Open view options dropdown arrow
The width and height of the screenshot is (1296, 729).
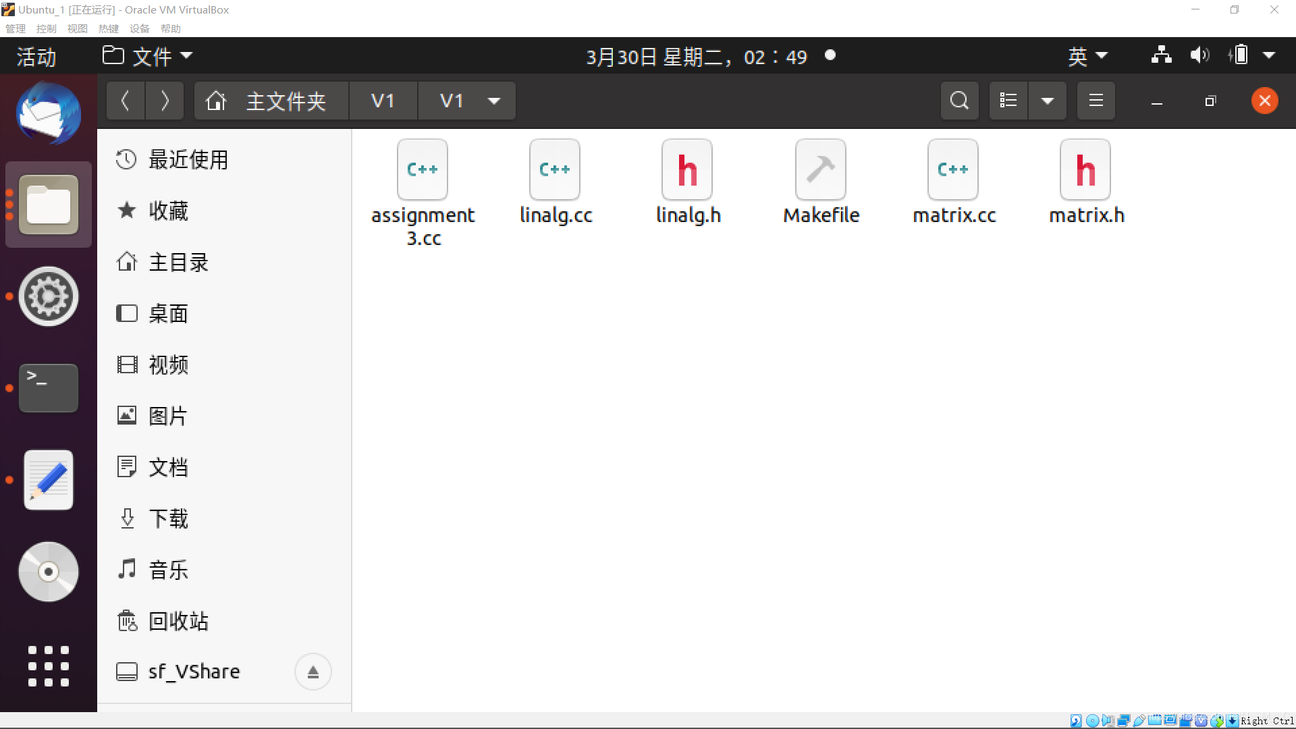1048,101
